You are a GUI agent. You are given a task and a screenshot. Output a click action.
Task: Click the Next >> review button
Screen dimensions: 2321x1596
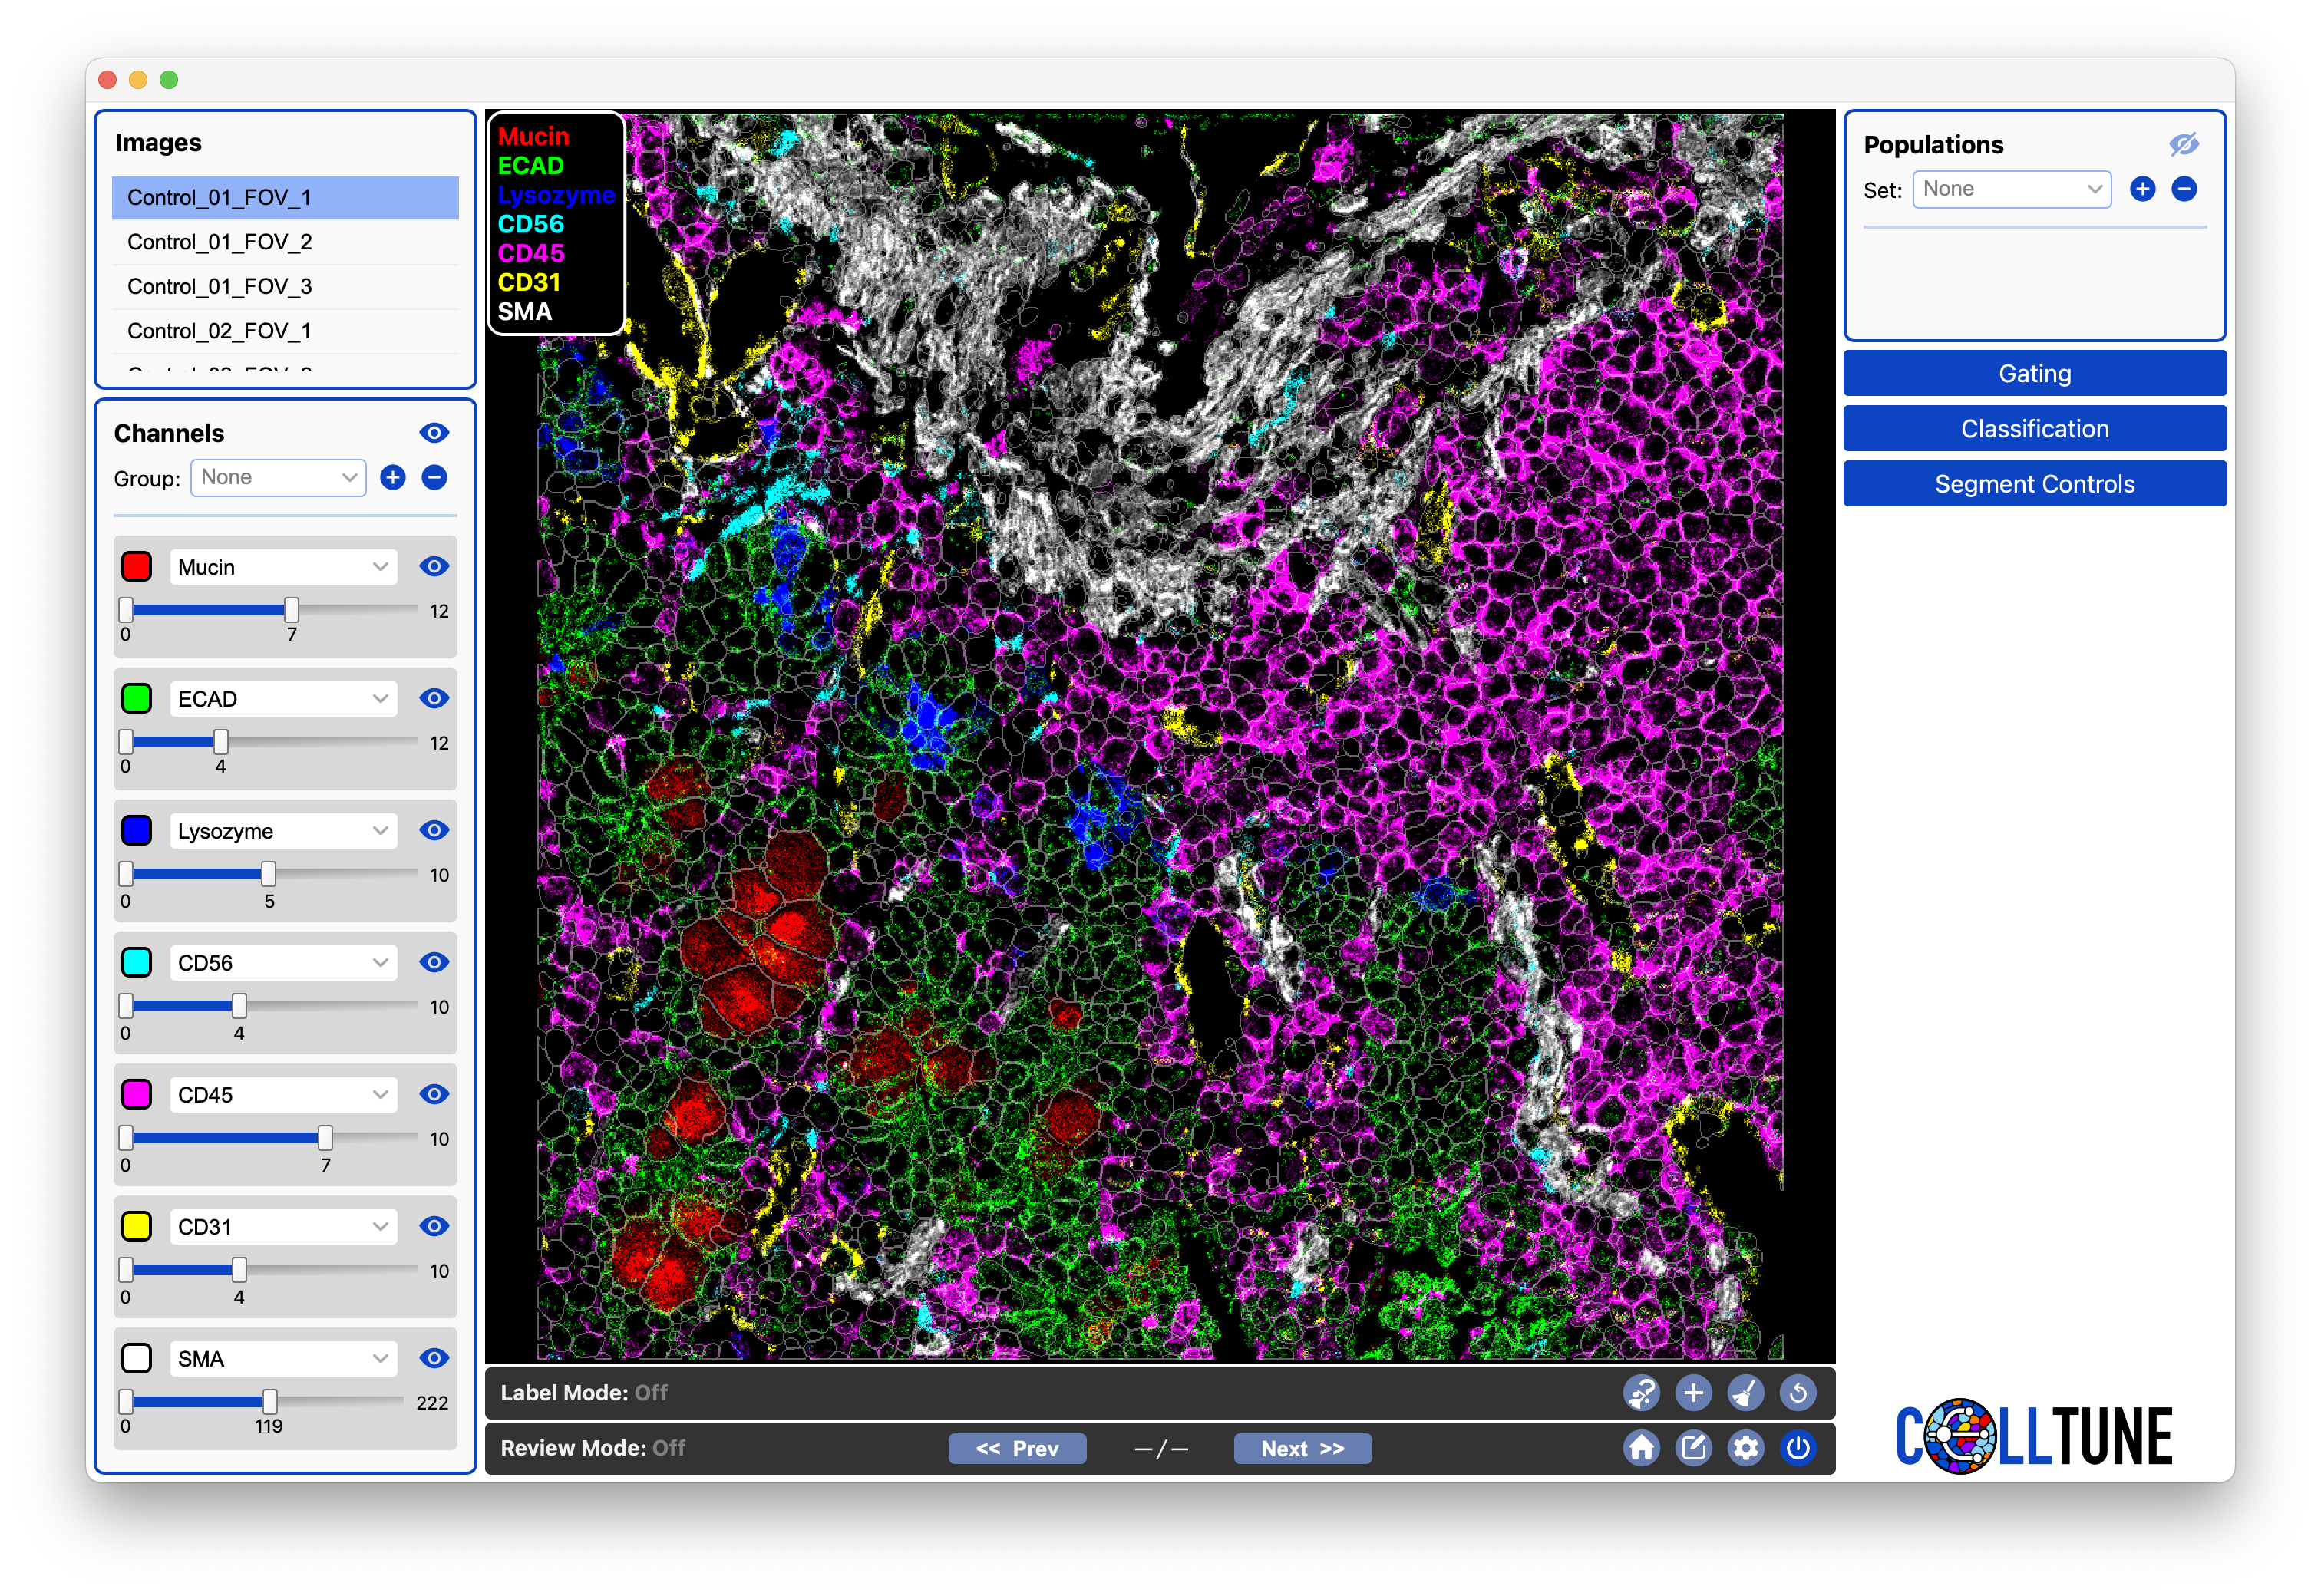tap(1302, 1448)
